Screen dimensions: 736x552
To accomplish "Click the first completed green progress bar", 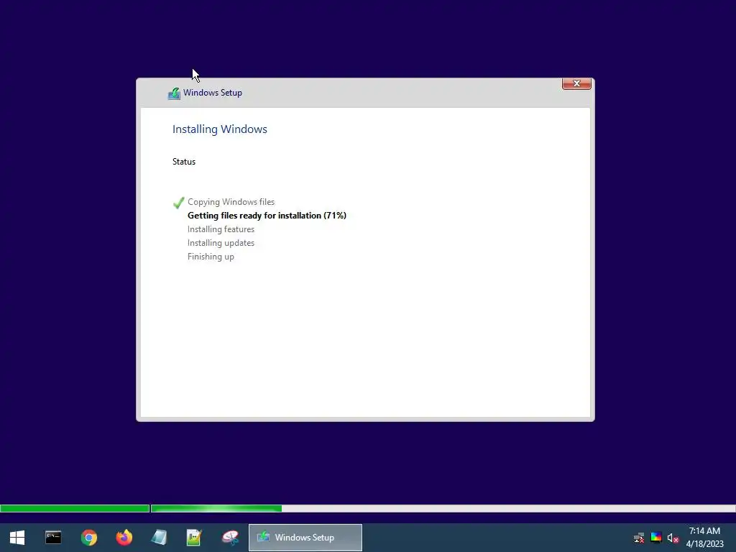I will [75, 508].
